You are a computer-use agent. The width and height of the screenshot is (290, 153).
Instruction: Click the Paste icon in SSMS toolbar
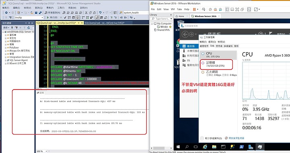pyautogui.click(x=95, y=13)
